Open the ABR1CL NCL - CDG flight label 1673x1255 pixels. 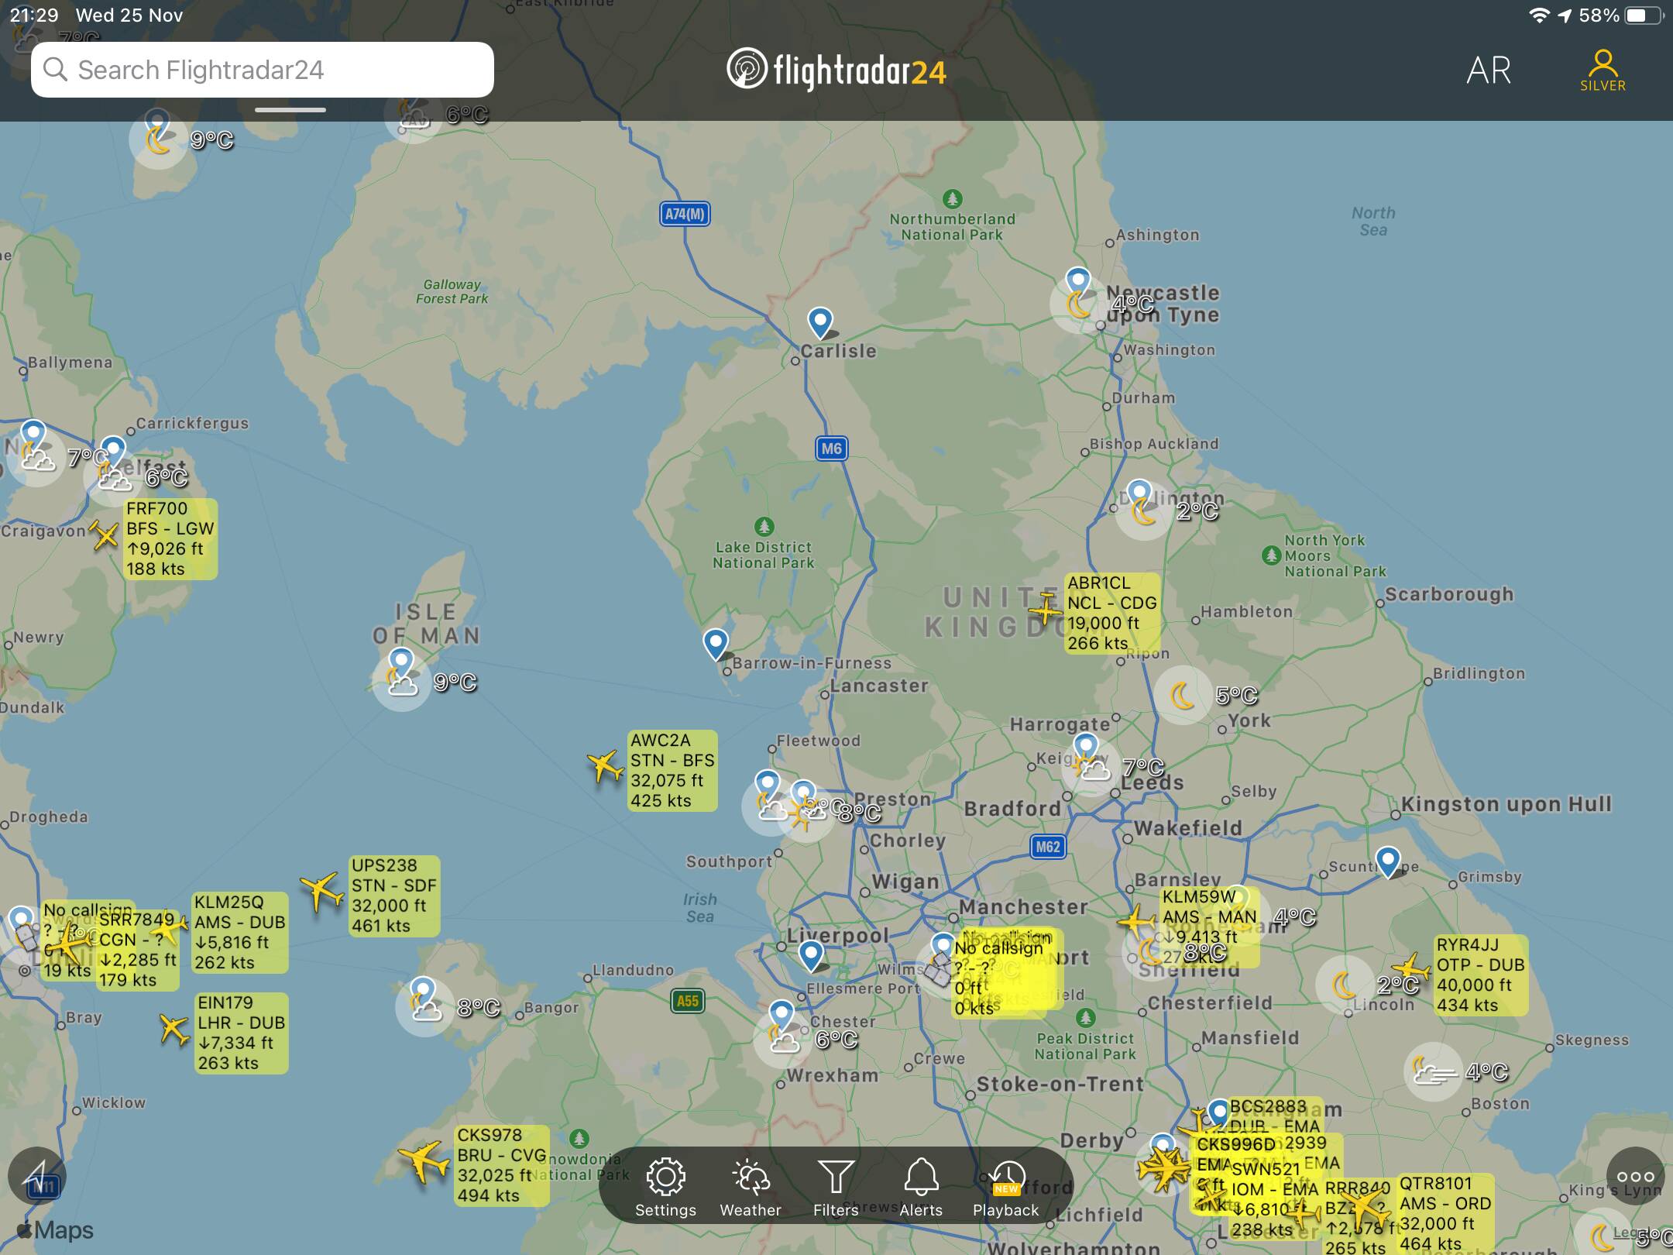[x=1112, y=614]
